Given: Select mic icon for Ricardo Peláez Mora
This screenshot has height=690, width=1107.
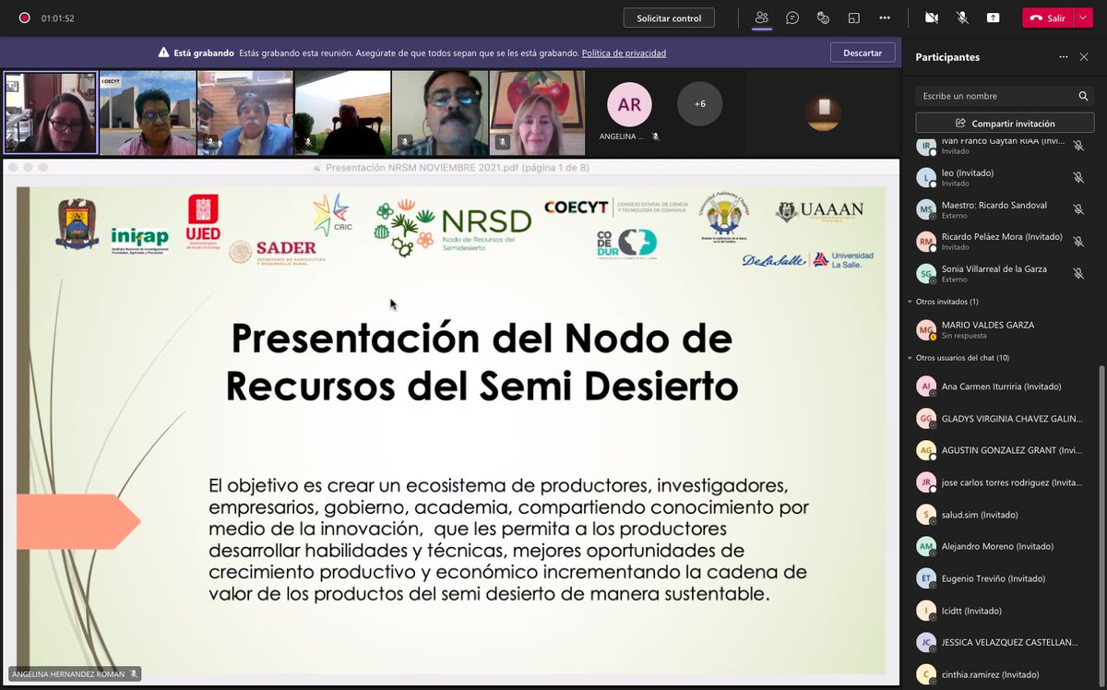Looking at the screenshot, I should click(x=1078, y=242).
